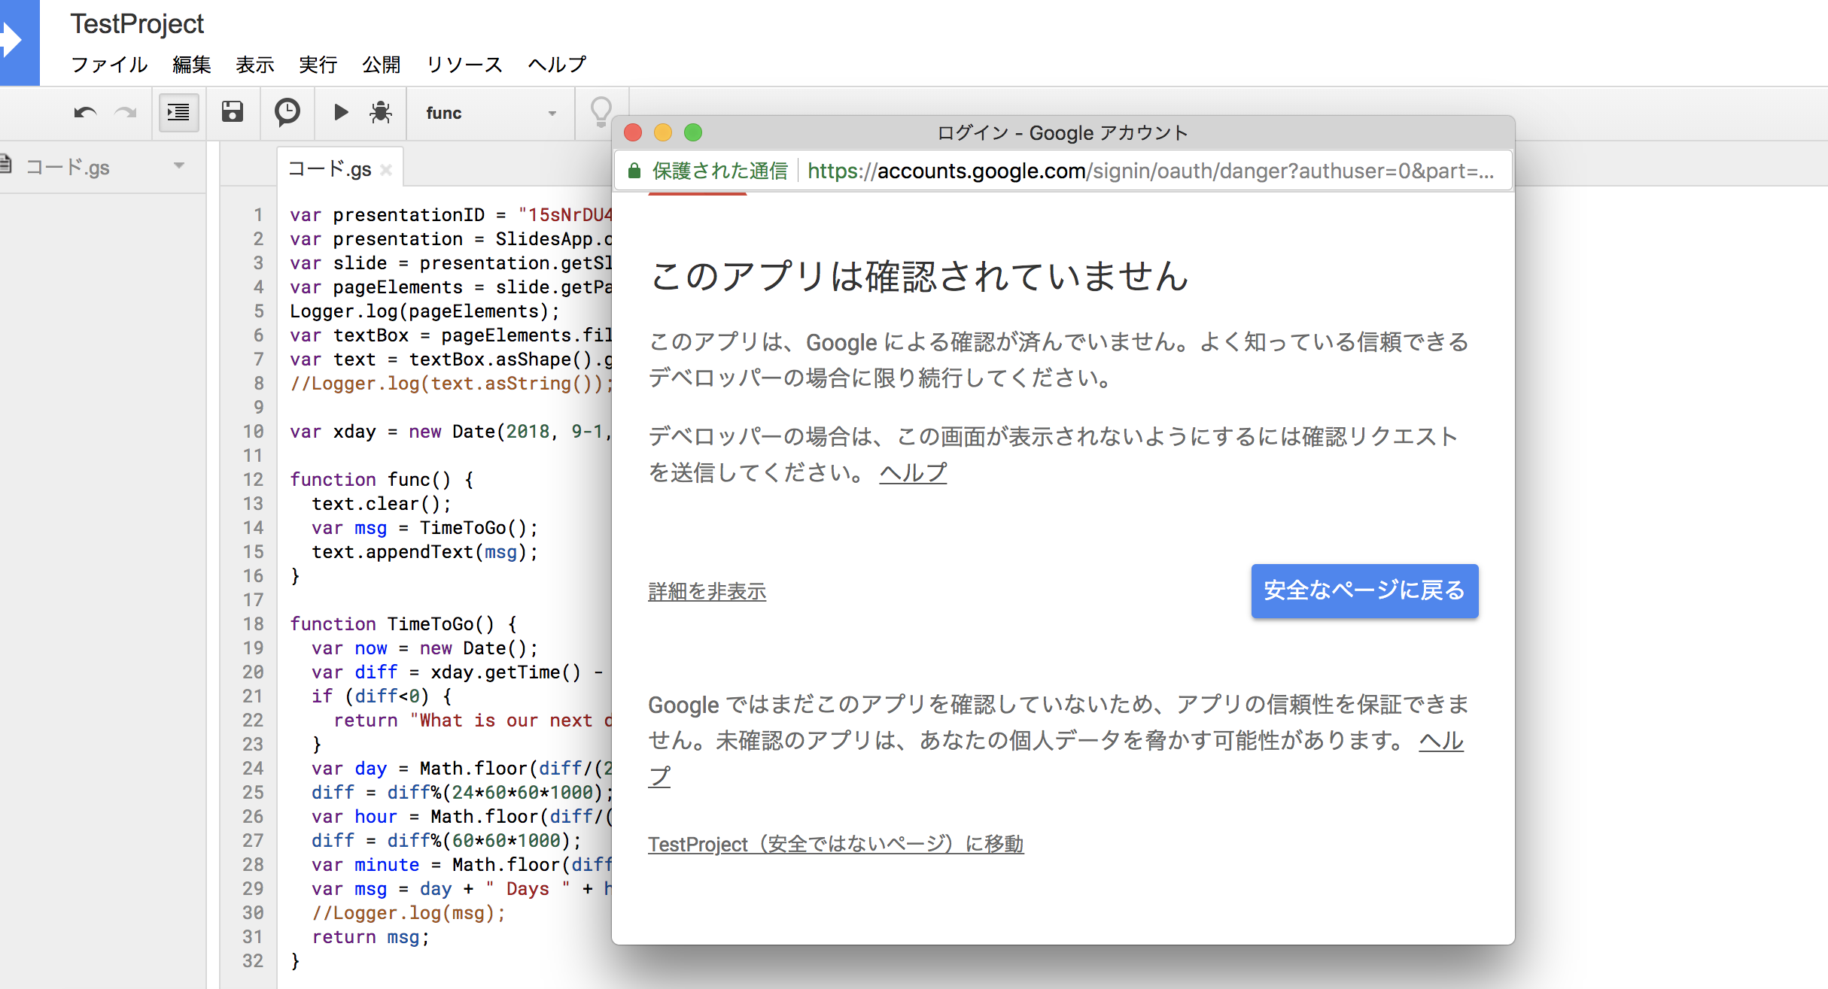Click the ヘルプ link after 送信してください
This screenshot has height=989, width=1828.
(913, 472)
